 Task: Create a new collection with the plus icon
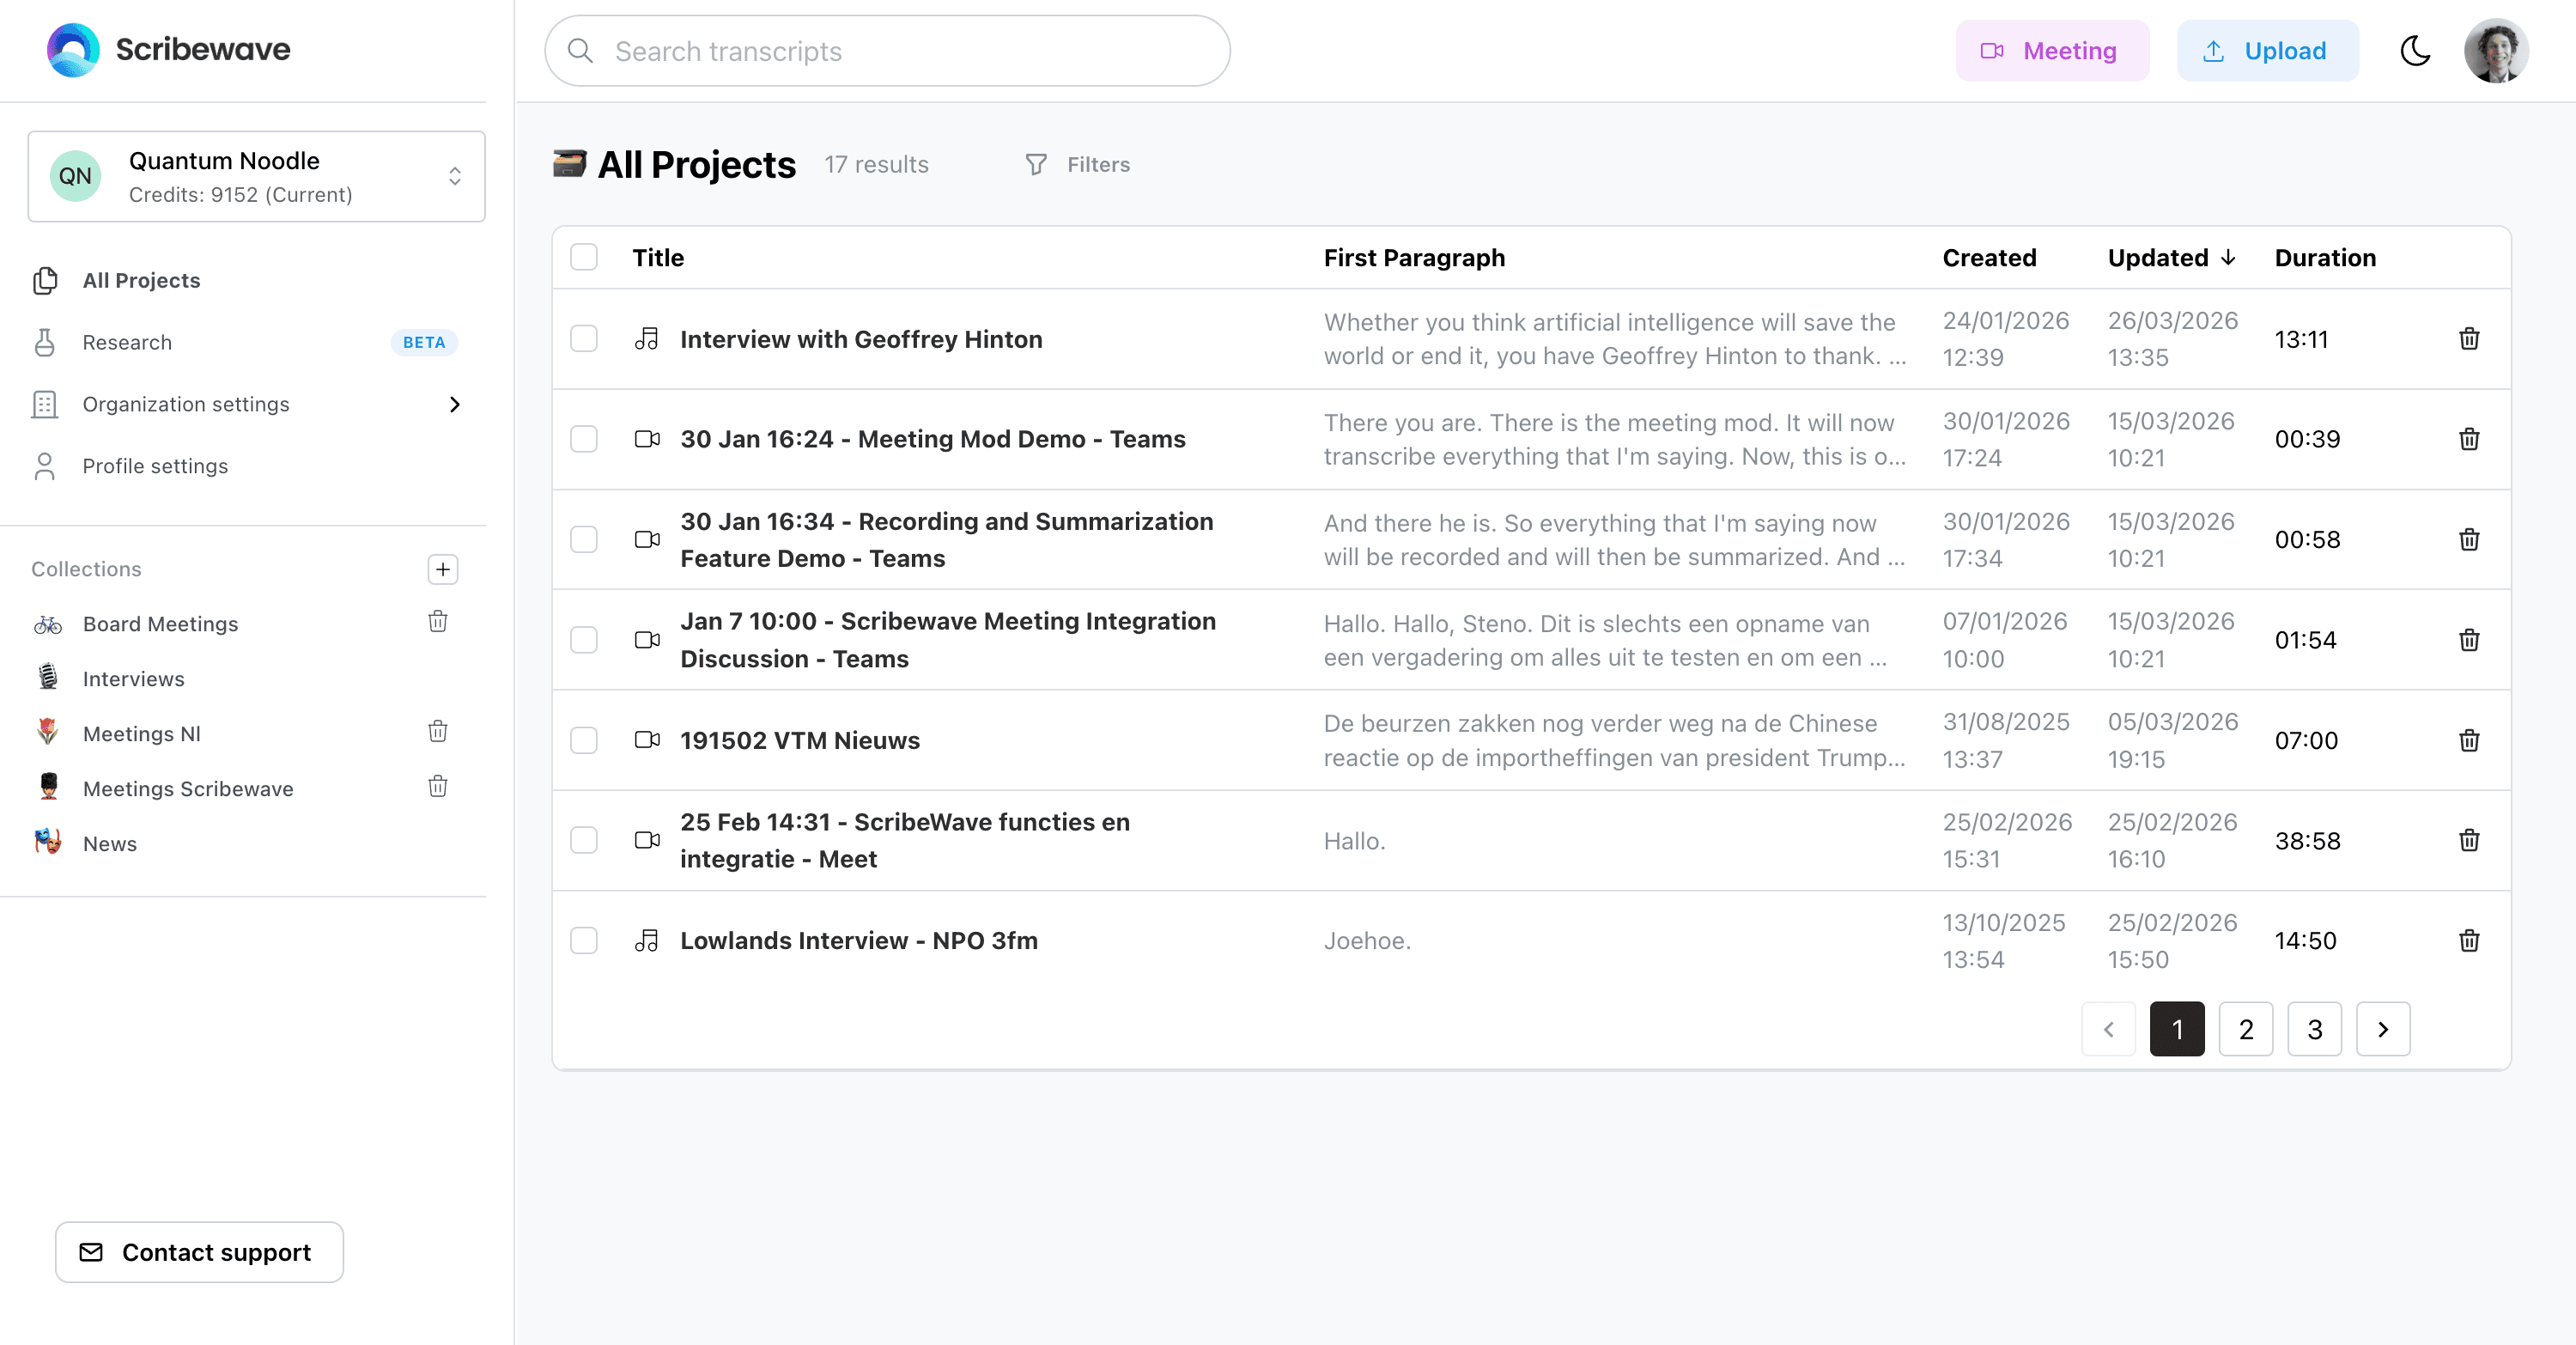coord(441,569)
